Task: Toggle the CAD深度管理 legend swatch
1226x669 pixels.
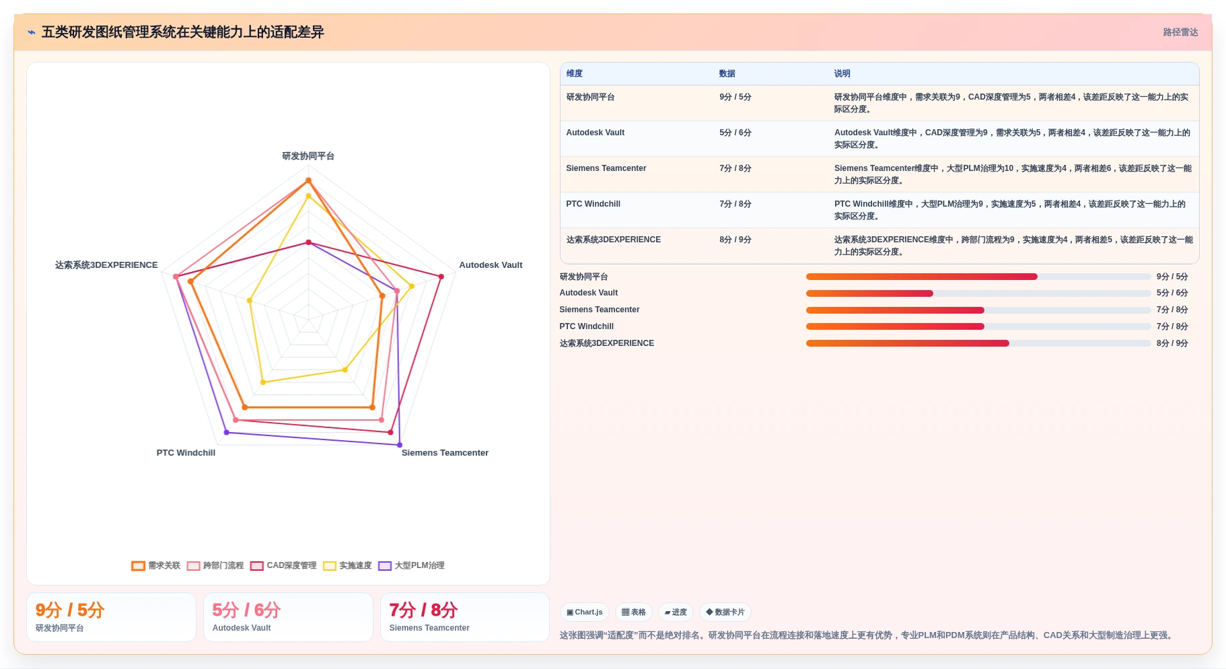Action: pyautogui.click(x=257, y=566)
